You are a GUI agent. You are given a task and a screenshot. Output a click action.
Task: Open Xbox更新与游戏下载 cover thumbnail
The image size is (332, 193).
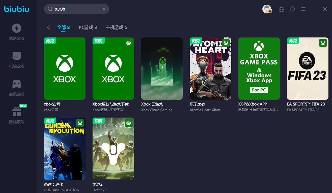pos(113,69)
